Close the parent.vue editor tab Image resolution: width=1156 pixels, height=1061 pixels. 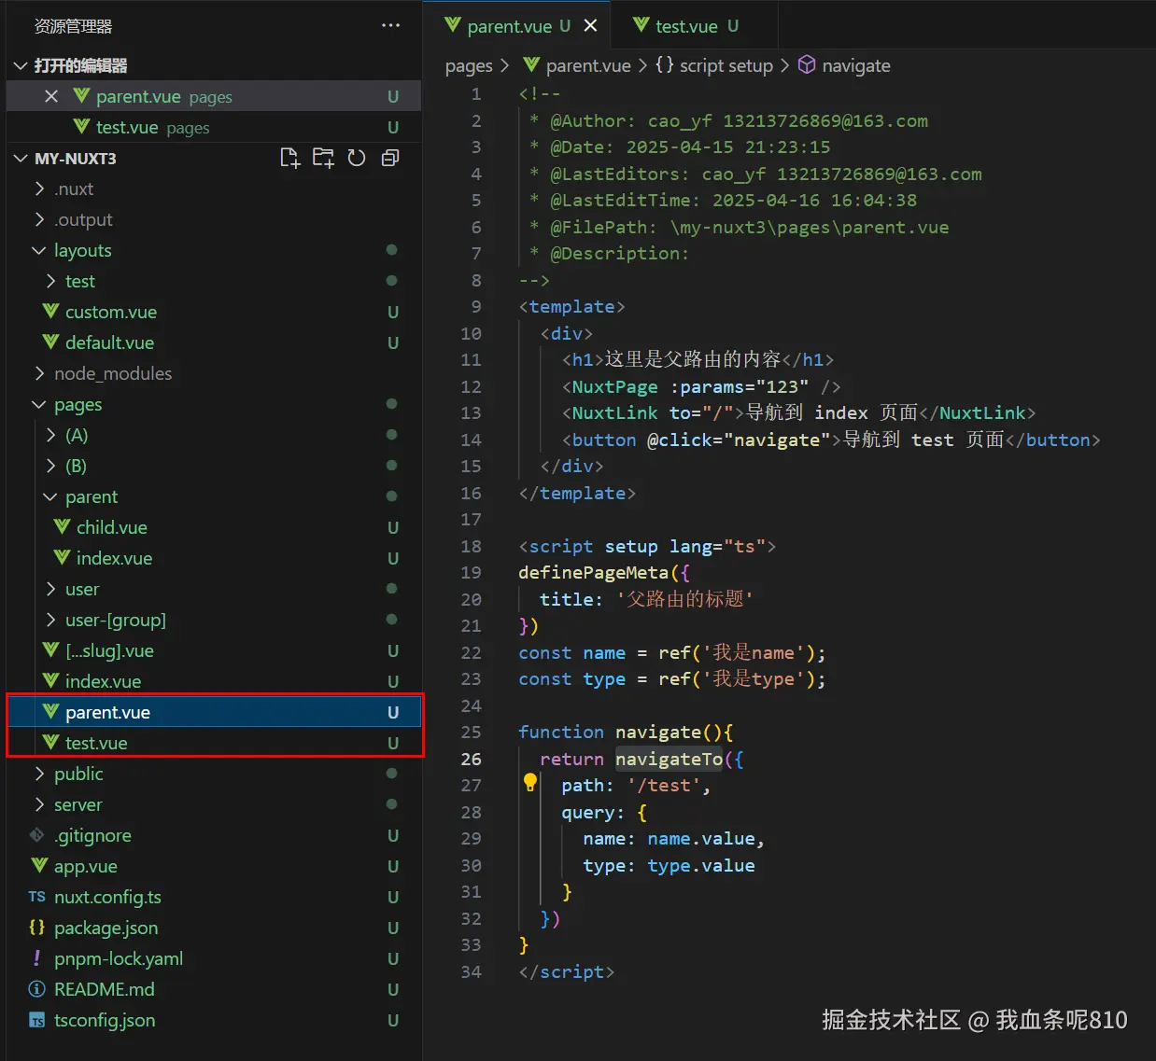click(x=590, y=26)
